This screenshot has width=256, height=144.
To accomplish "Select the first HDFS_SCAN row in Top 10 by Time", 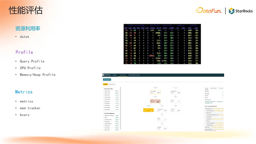I will point(111,91).
